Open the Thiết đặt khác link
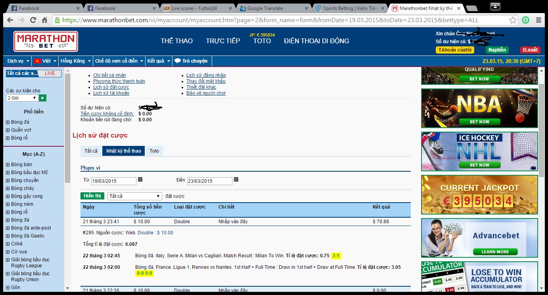This screenshot has height=295, width=548. (x=201, y=87)
